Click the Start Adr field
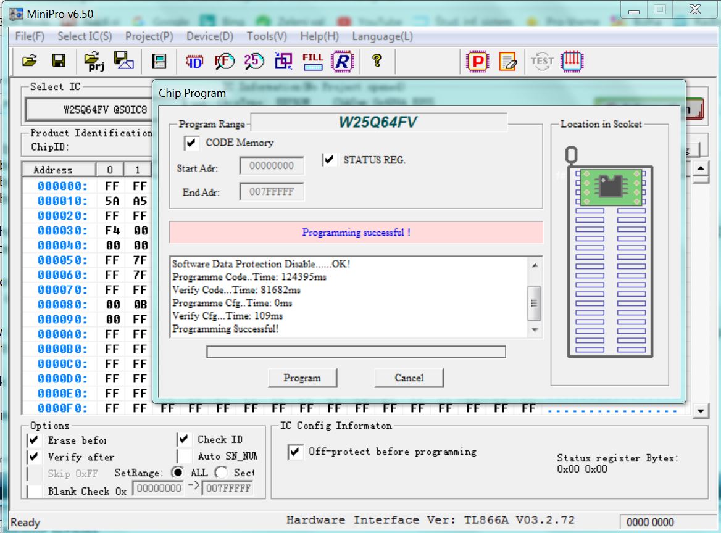Screen dimensions: 721x533 pyautogui.click(x=271, y=166)
